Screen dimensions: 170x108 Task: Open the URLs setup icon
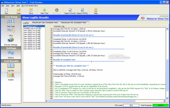11,32
